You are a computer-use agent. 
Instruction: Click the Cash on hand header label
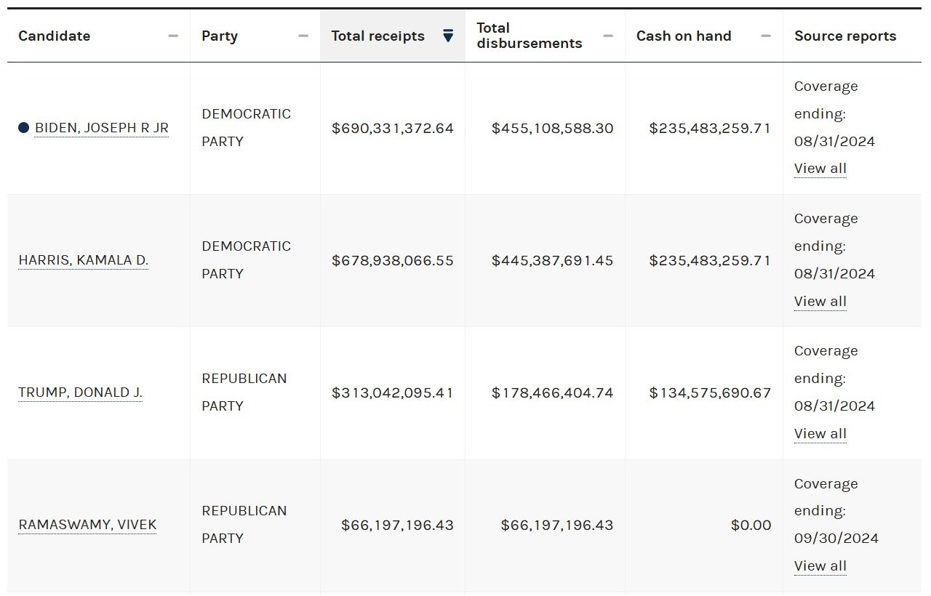684,36
